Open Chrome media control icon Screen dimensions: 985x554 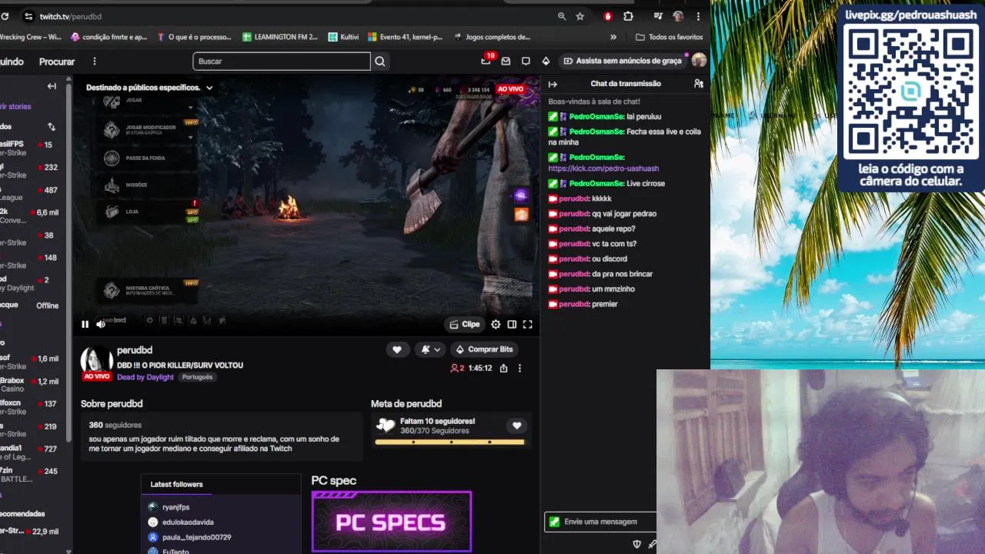658,16
